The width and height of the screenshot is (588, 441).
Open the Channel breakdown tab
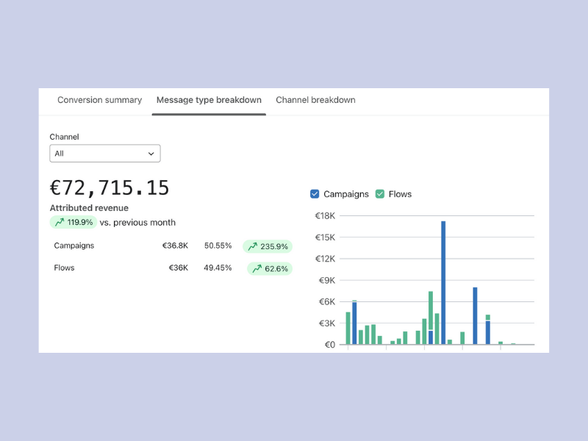coord(315,100)
